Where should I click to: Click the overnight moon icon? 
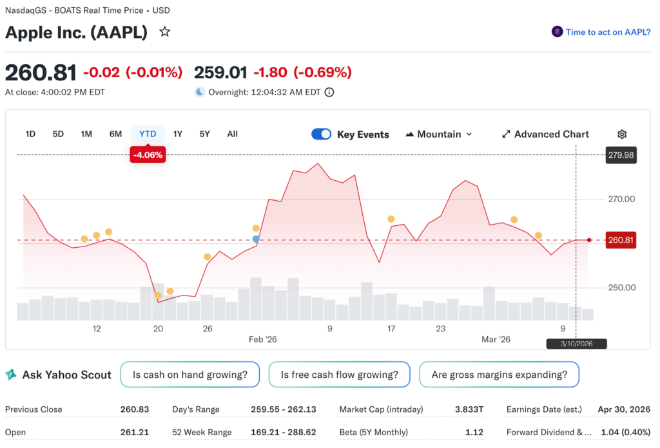coord(200,92)
